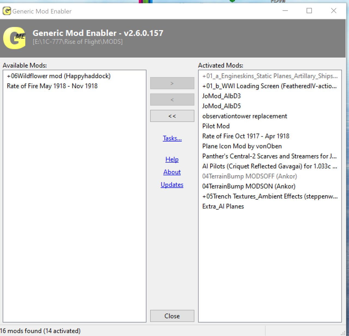Image resolution: width=349 pixels, height=336 pixels.
Task: Open the Tasks... link menu
Action: (172, 138)
